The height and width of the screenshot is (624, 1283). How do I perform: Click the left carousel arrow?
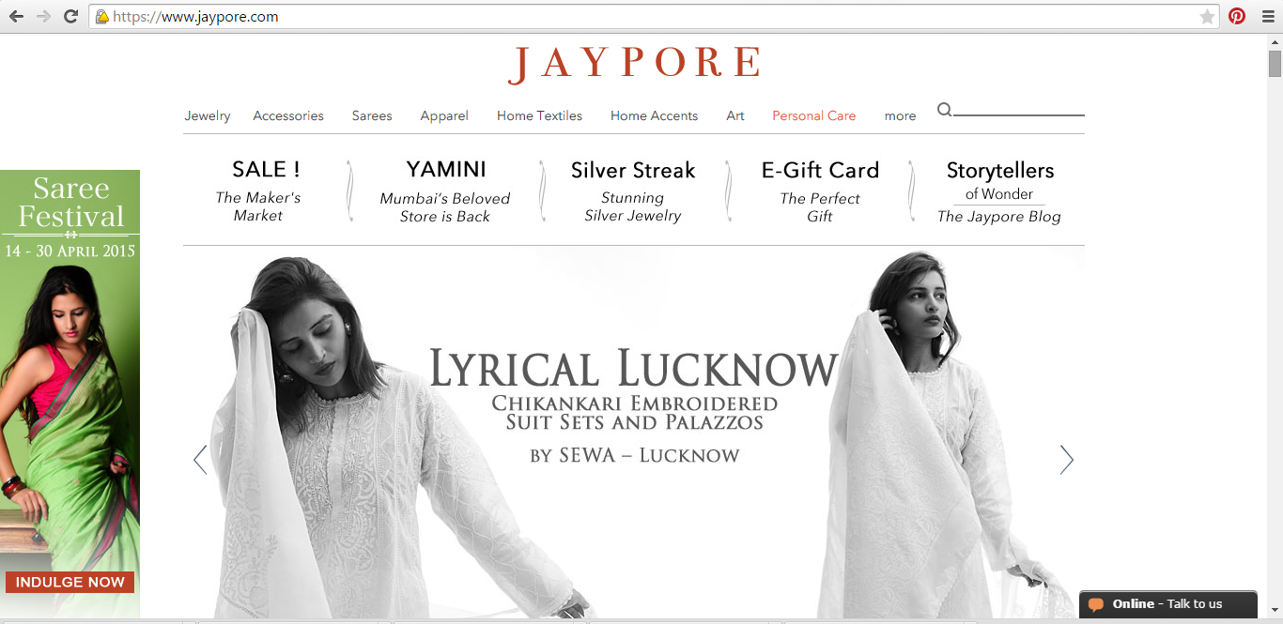tap(199, 460)
